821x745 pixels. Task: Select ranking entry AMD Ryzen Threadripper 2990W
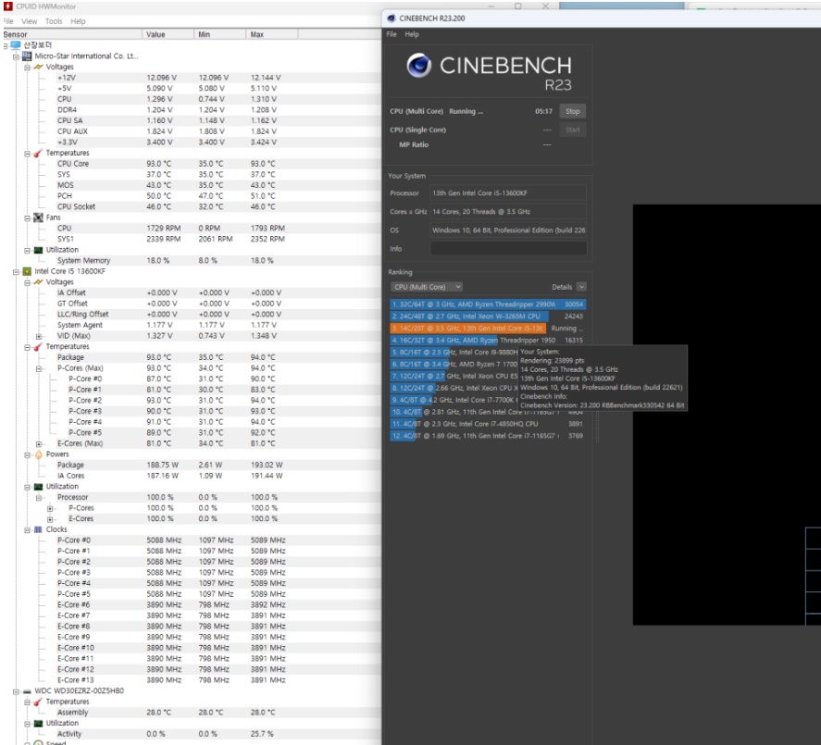(x=488, y=304)
